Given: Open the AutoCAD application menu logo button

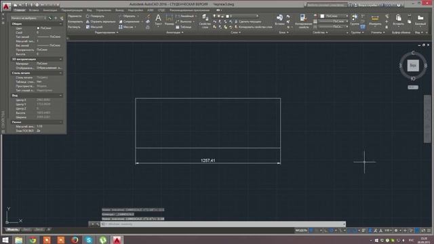Looking at the screenshot, I should [x=6, y=6].
